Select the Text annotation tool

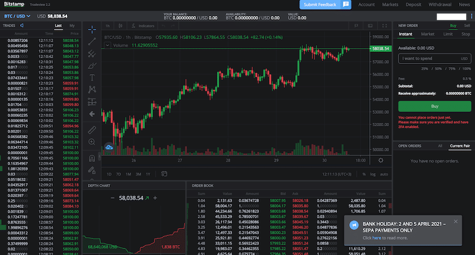pos(92,78)
